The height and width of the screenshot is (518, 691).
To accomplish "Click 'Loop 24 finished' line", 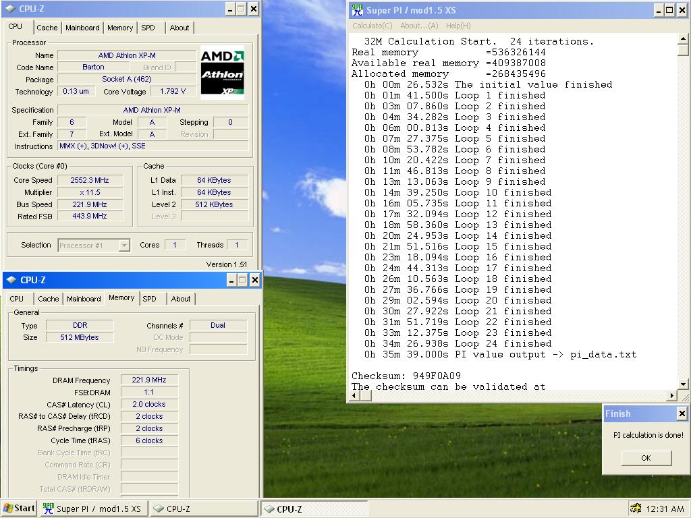I will [x=458, y=343].
